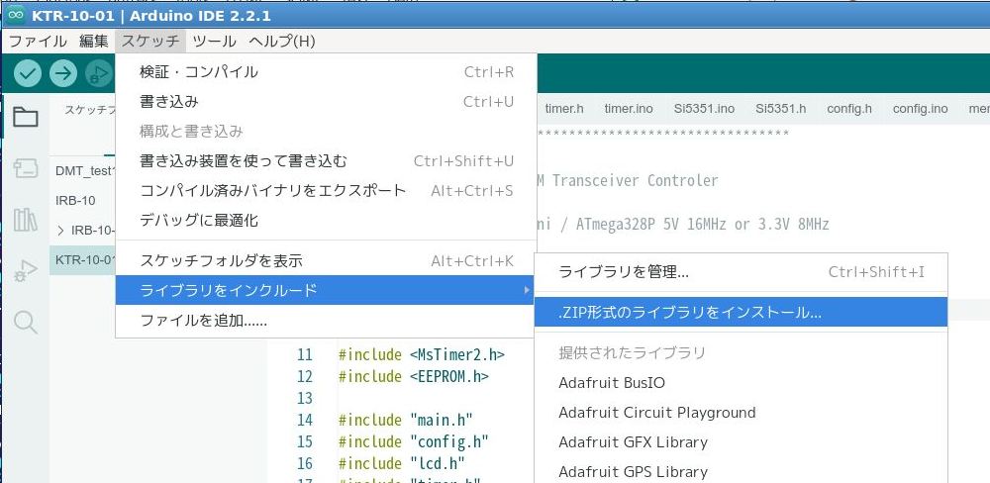Viewport: 990px width, 483px height.
Task: Include the Adafruit GPS Library
Action: [x=741, y=472]
